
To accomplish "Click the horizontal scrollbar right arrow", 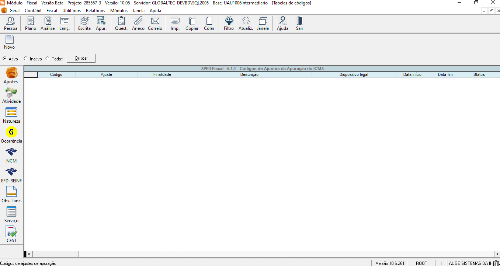I will [497, 254].
